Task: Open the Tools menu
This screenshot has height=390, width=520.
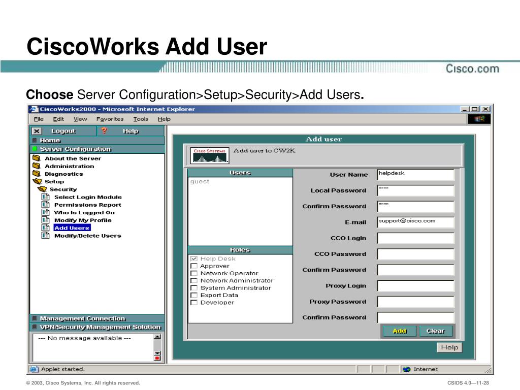Action: tap(141, 119)
